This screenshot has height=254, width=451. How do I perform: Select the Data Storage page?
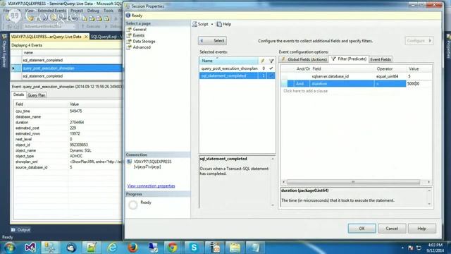coord(144,42)
